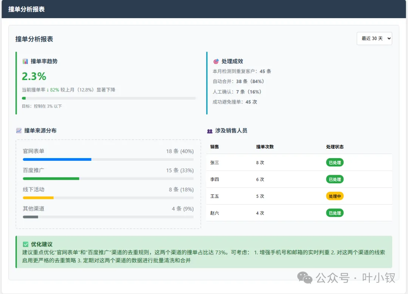Click the 已处理 status badge for 李四

click(335, 179)
